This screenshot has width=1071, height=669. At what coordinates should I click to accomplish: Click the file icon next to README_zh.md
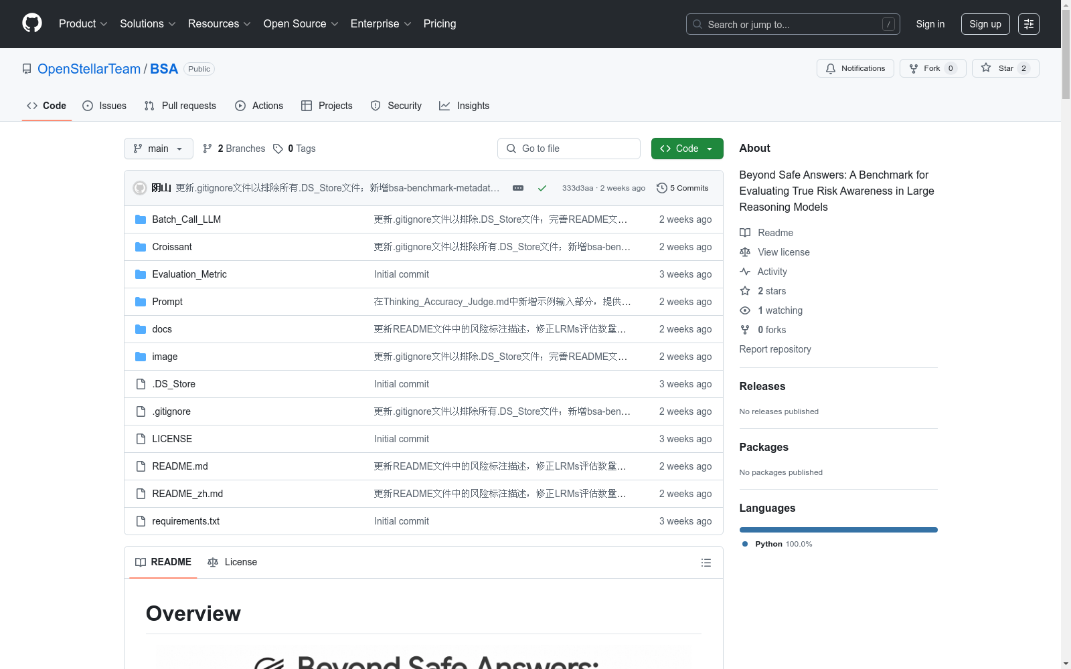coord(141,494)
